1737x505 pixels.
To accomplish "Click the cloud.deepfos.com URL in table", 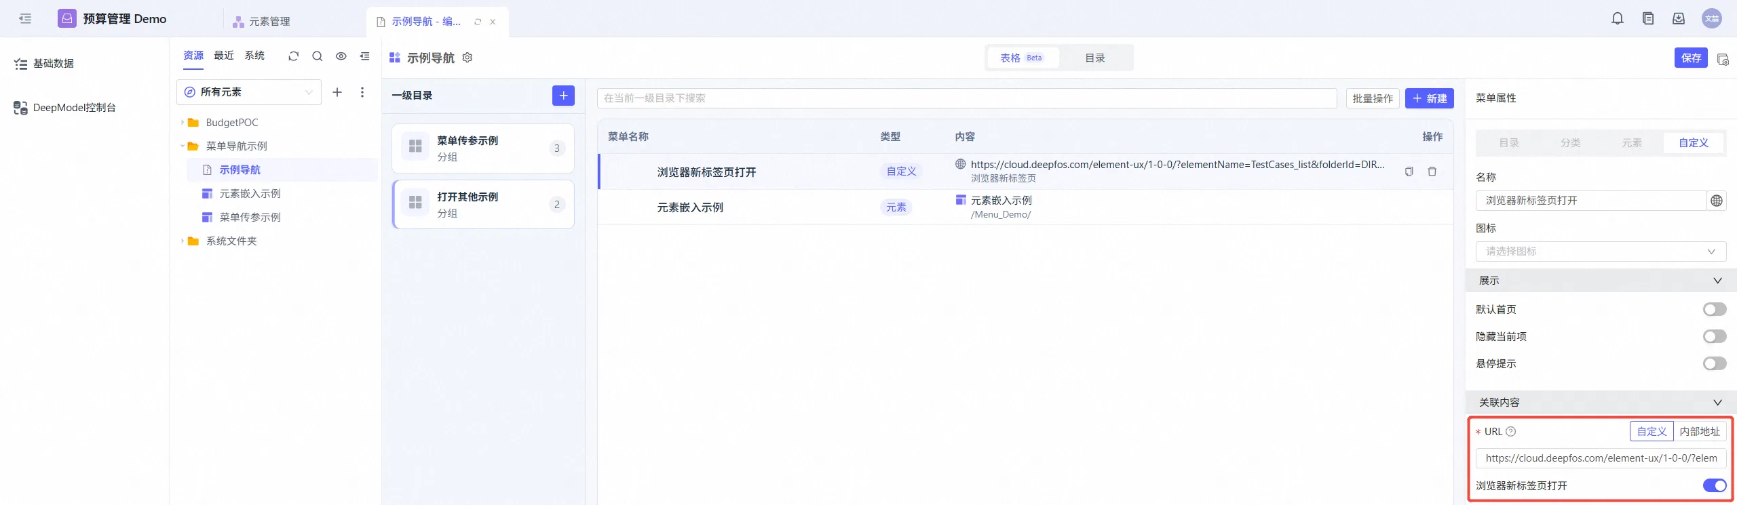I will click(1177, 165).
